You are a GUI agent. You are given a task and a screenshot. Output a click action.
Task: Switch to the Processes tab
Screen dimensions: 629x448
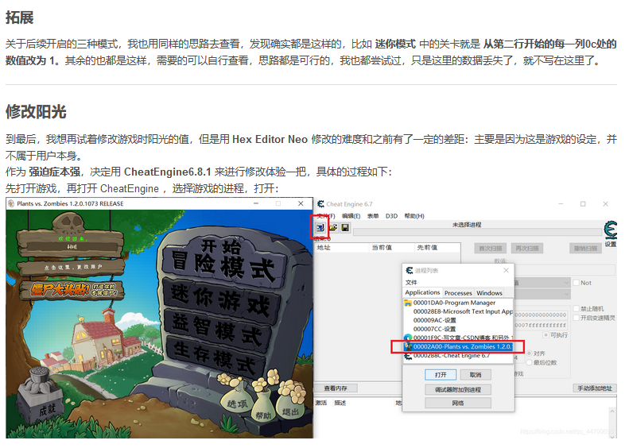(458, 293)
